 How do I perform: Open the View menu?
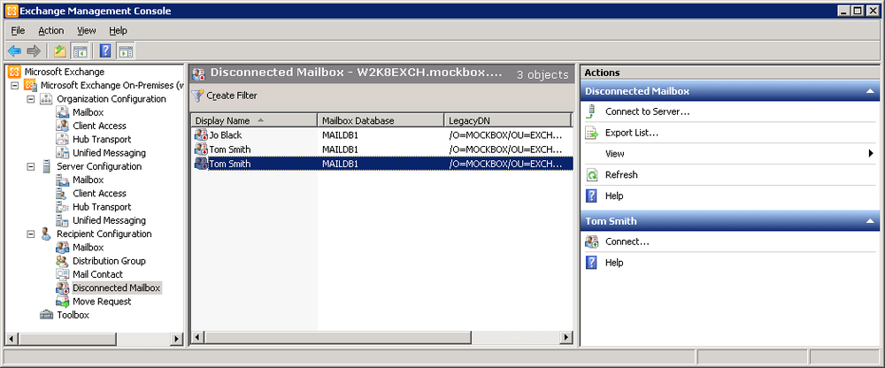(x=87, y=30)
